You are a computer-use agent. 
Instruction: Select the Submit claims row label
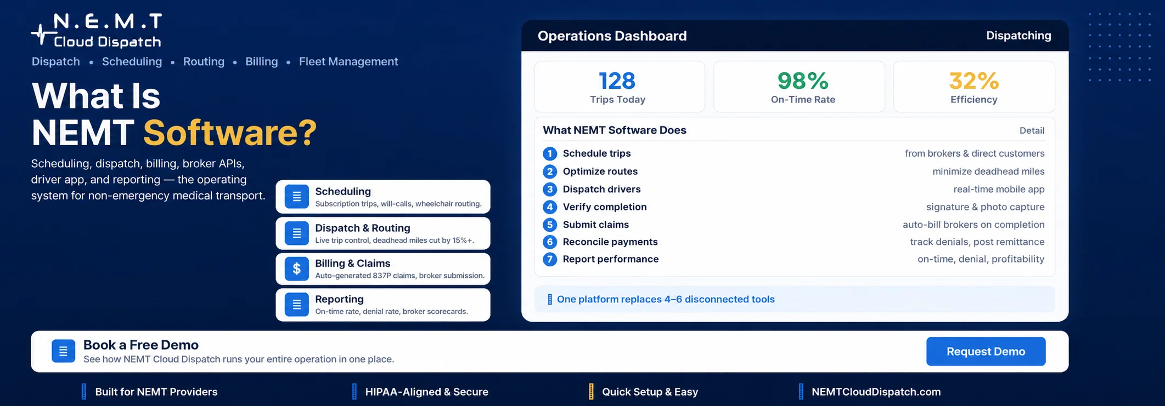[x=595, y=224]
